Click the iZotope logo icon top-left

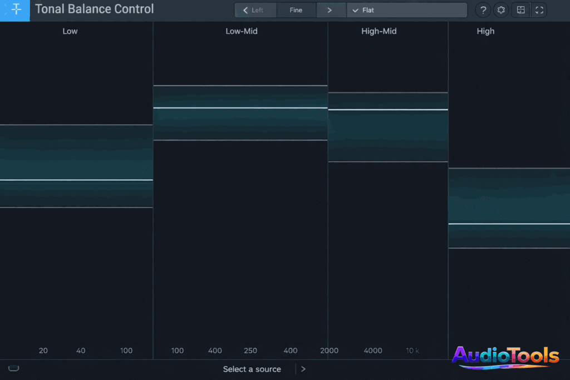coord(14,10)
